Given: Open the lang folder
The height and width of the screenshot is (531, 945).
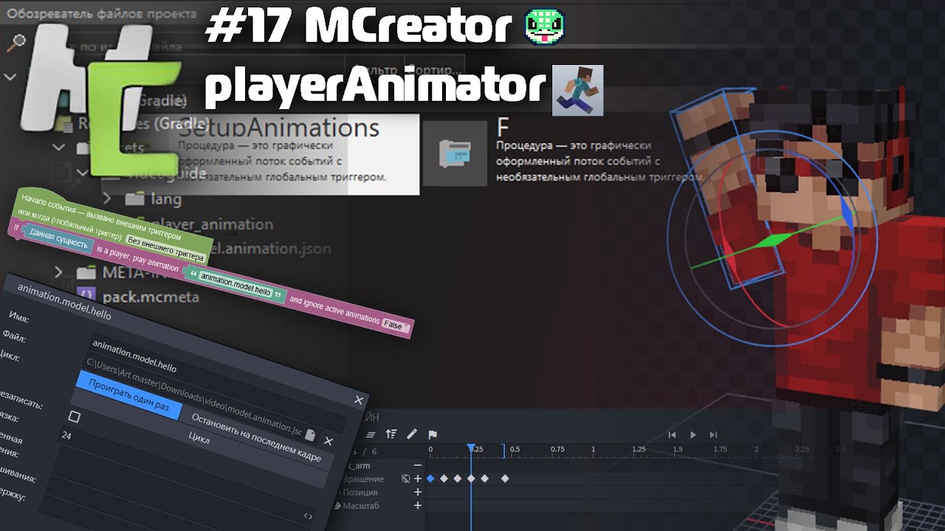Looking at the screenshot, I should (x=165, y=198).
